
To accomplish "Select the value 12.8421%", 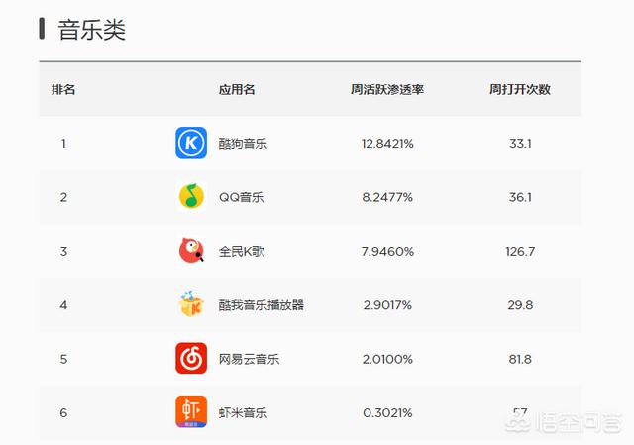I will pos(387,144).
